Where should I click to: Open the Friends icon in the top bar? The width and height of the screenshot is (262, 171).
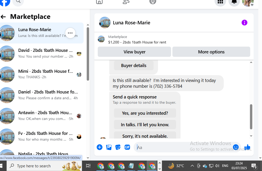pyautogui.click(x=126, y=2)
